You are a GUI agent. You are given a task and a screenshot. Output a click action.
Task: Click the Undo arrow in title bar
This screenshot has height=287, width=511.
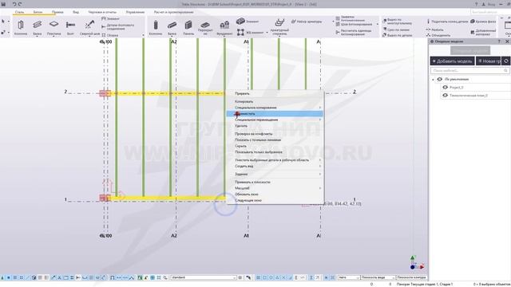[14, 4]
